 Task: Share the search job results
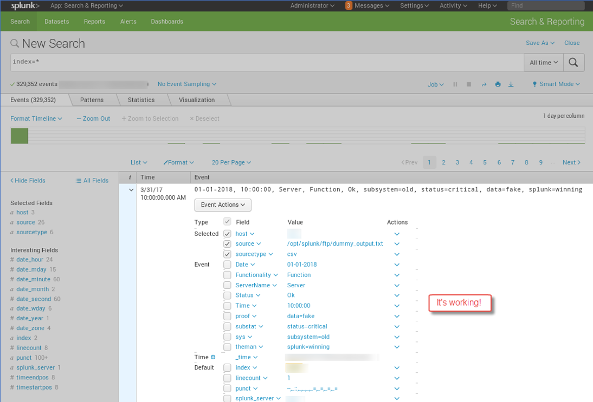484,84
